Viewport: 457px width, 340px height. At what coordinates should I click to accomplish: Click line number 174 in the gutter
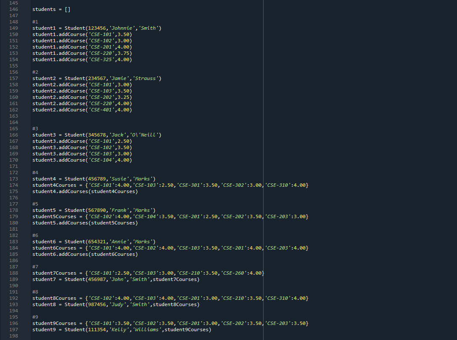[x=13, y=185]
